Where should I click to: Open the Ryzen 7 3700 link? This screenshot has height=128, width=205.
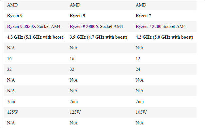click(x=149, y=26)
